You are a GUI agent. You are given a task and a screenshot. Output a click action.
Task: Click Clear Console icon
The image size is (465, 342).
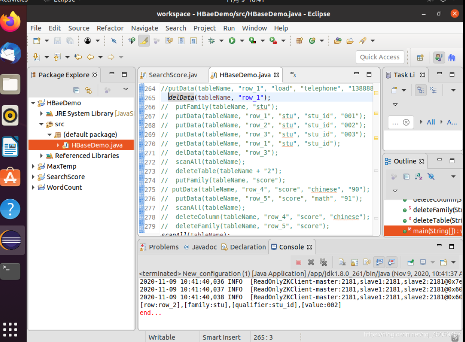(x=342, y=262)
